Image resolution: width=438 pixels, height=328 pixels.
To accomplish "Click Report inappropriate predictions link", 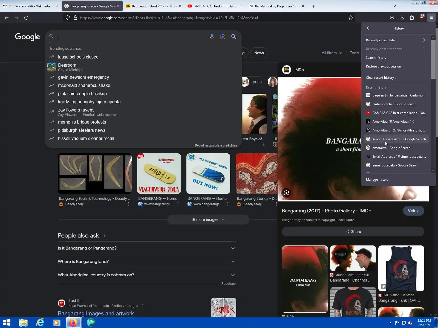I will [x=216, y=145].
